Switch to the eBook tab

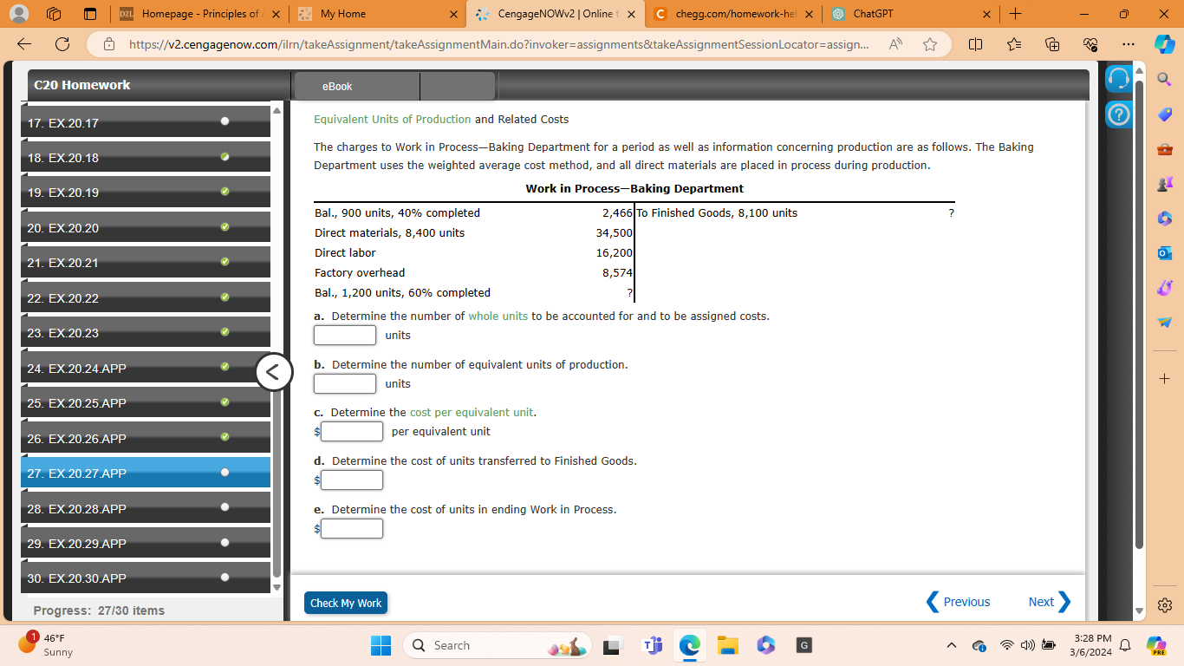coord(335,86)
